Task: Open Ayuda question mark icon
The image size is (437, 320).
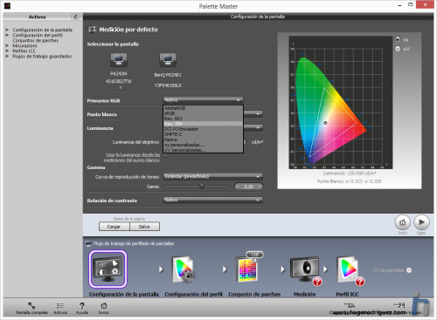Action: (x=82, y=306)
